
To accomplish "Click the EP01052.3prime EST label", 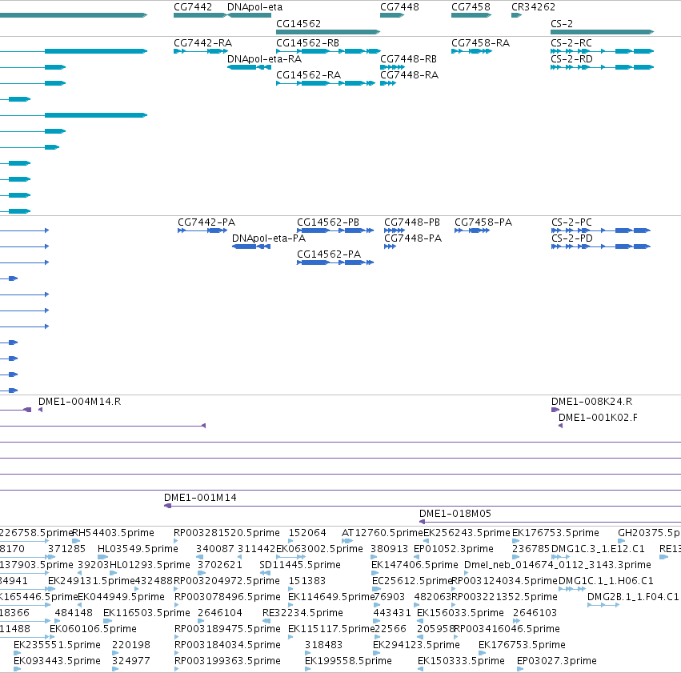I will click(454, 549).
